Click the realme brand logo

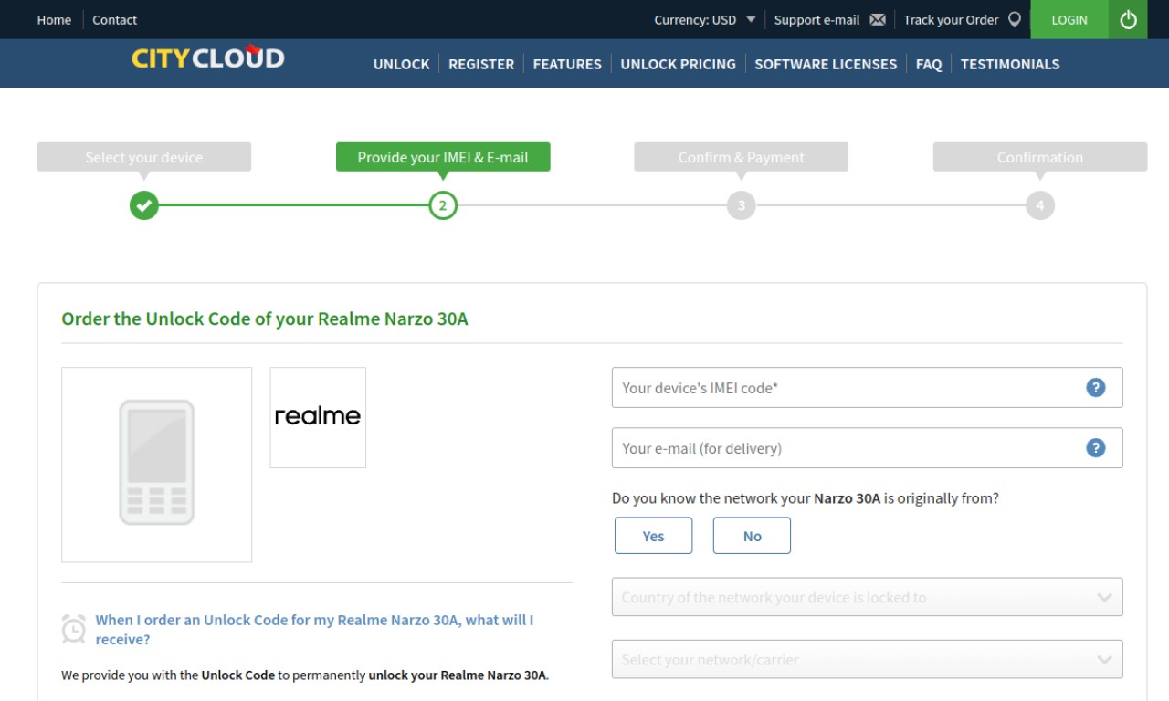pyautogui.click(x=318, y=417)
